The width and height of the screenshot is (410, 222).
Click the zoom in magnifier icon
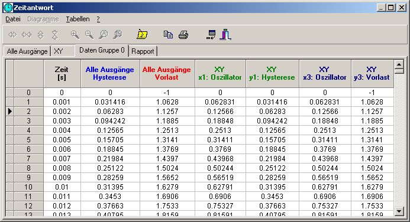pos(75,34)
